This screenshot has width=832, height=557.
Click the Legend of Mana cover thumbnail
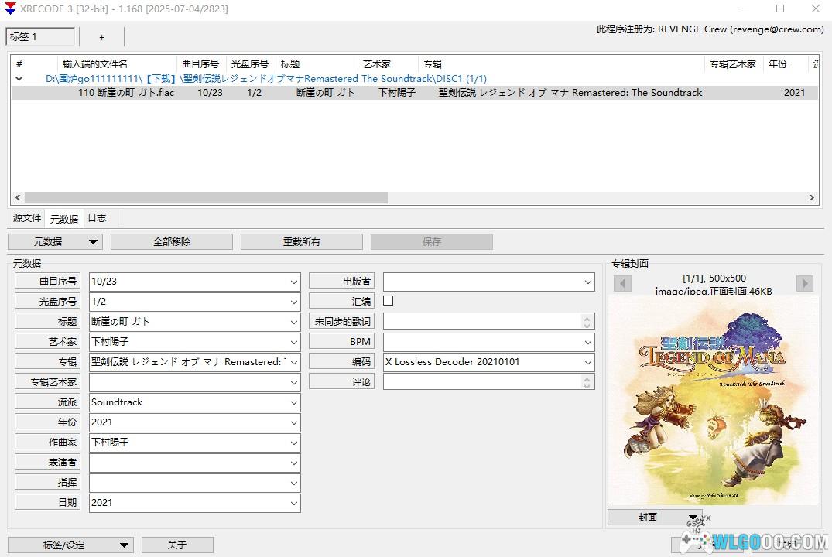(713, 401)
